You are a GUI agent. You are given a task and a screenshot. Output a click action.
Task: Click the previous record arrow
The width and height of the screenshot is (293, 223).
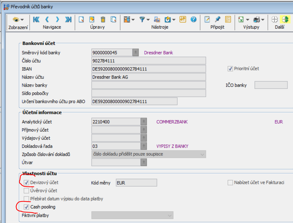[47, 20]
